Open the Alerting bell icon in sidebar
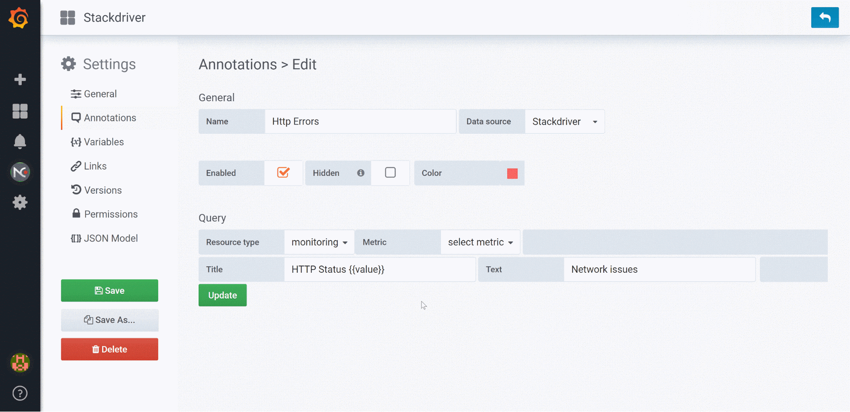 [20, 141]
